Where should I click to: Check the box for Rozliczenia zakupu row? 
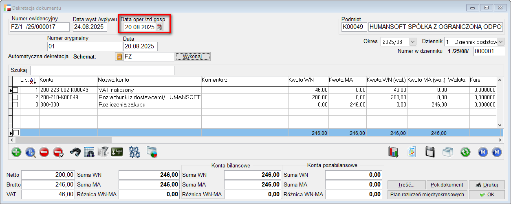click(15, 104)
